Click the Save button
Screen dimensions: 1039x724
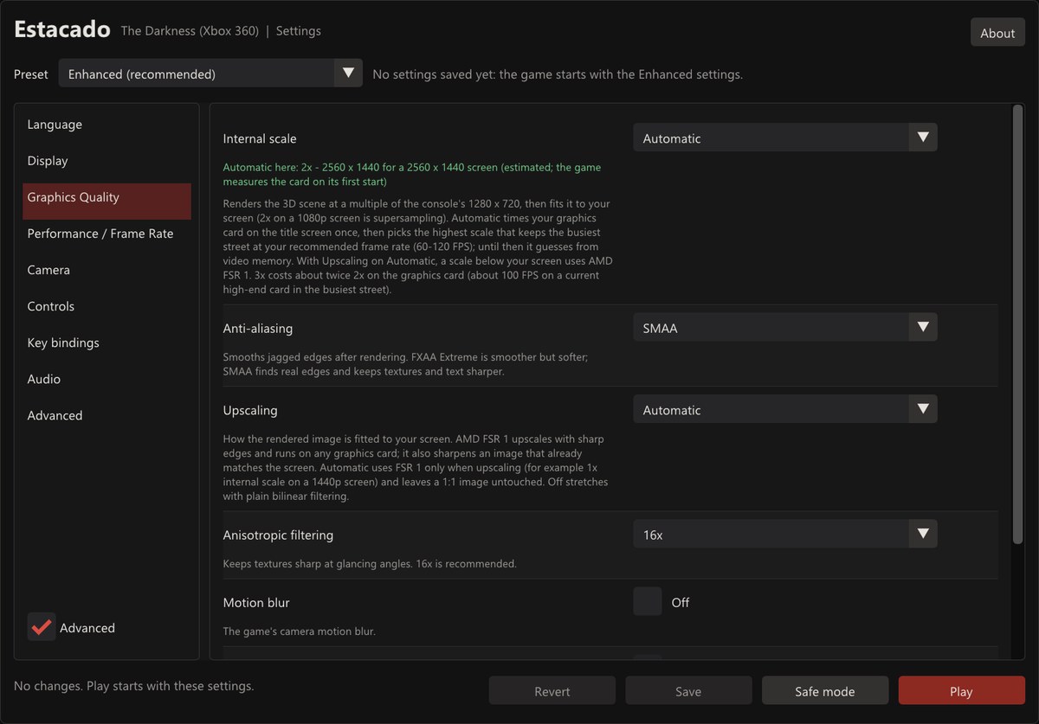pyautogui.click(x=688, y=691)
